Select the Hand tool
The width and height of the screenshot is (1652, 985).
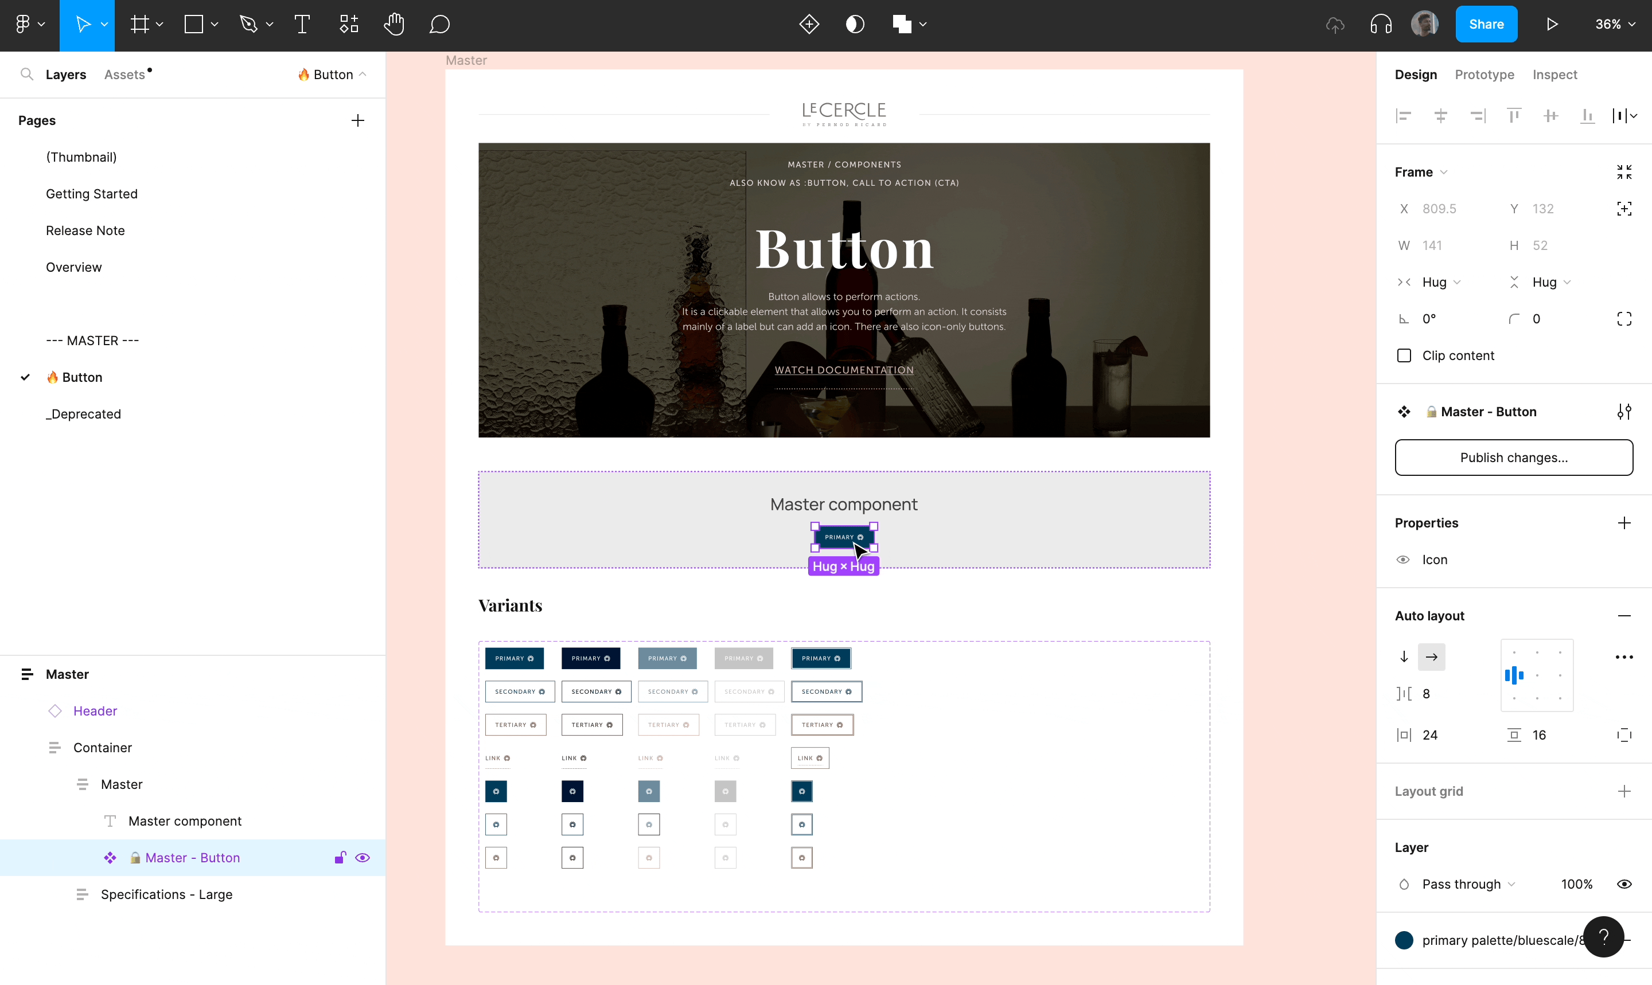(x=393, y=25)
